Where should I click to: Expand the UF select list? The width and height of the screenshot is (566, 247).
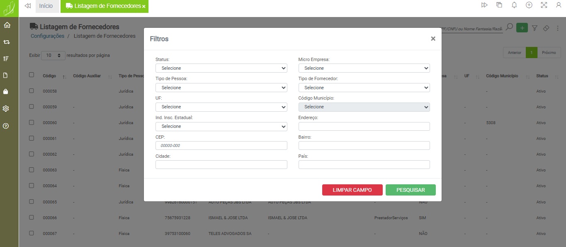(x=221, y=107)
